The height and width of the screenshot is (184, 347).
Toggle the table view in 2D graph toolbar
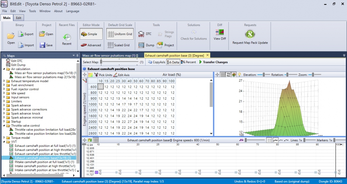point(96,140)
